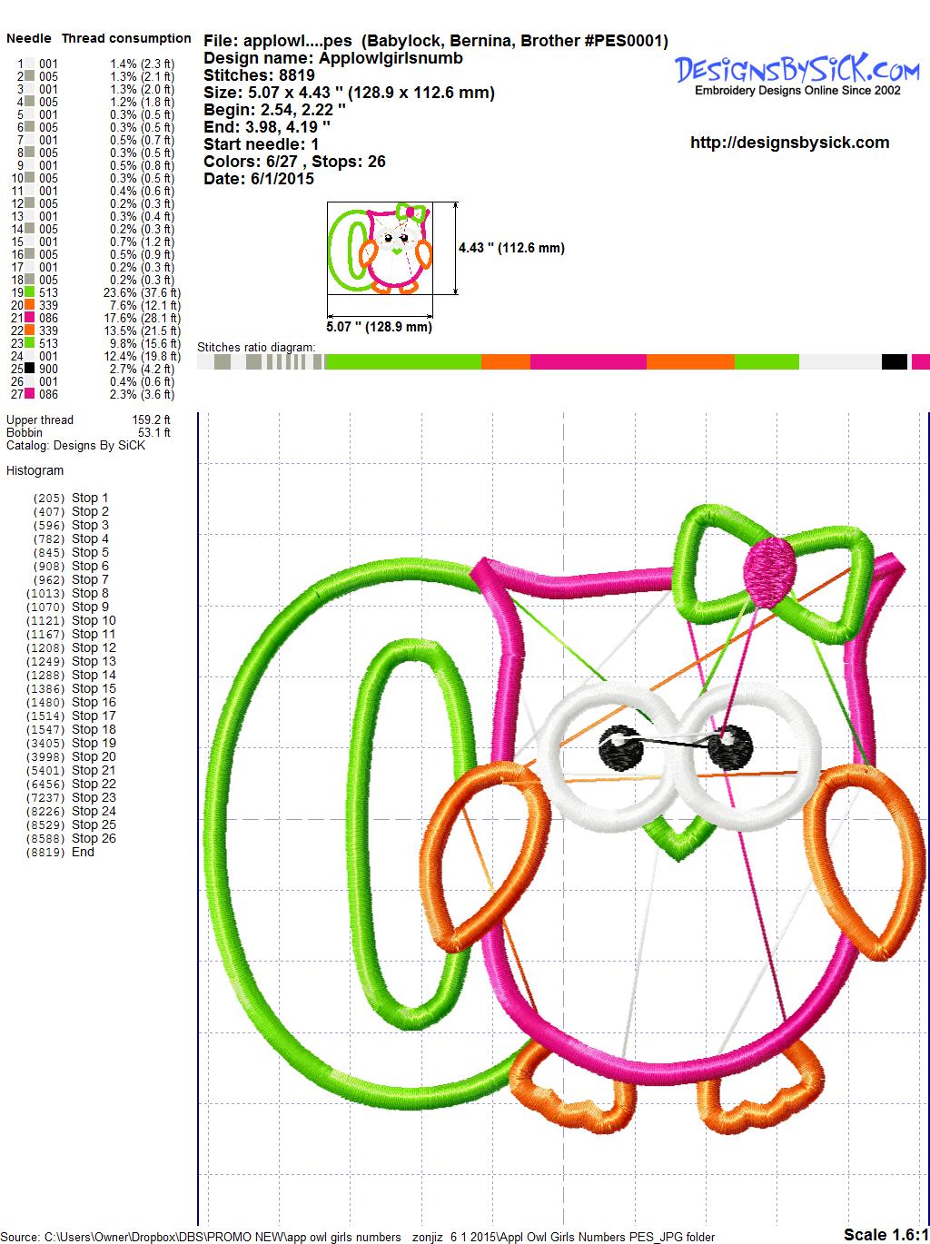Click the Thread consumption column header
The width and height of the screenshot is (930, 1244).
point(126,38)
